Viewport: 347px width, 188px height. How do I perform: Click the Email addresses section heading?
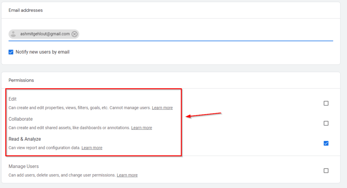point(26,10)
